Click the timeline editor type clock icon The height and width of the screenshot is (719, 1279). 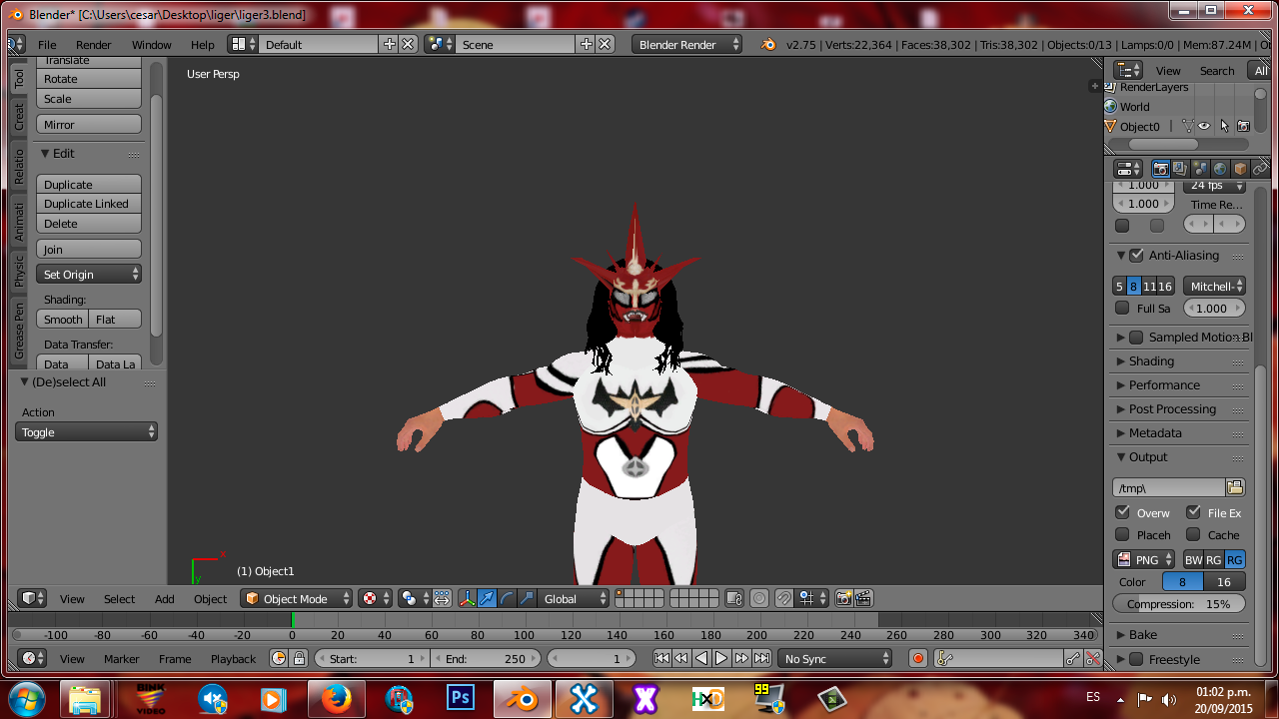[33, 658]
